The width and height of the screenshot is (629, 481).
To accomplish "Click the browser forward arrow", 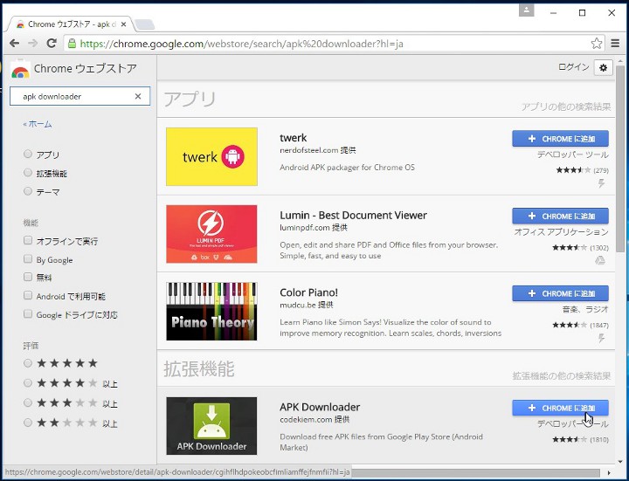I will (x=33, y=44).
